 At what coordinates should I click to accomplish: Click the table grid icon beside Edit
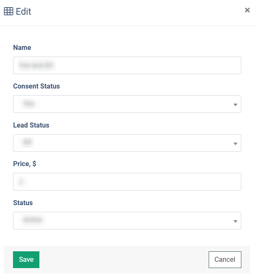[8, 11]
